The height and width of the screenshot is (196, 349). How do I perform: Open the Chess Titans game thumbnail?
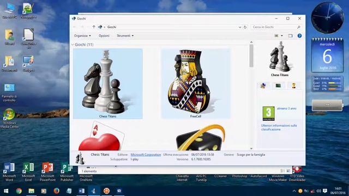(x=108, y=83)
